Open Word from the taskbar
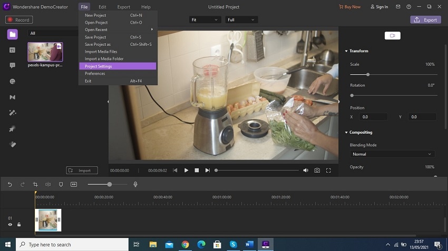Image resolution: width=448 pixels, height=251 pixels. tap(249, 245)
